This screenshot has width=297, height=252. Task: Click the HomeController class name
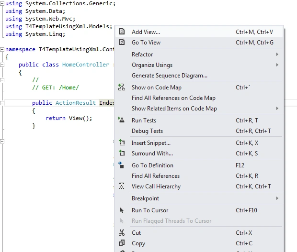[86, 65]
